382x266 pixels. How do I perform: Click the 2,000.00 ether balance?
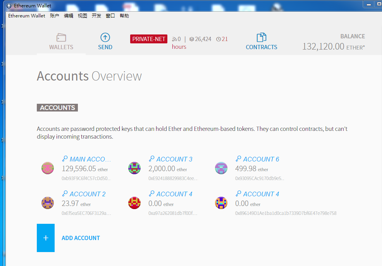click(x=168, y=169)
